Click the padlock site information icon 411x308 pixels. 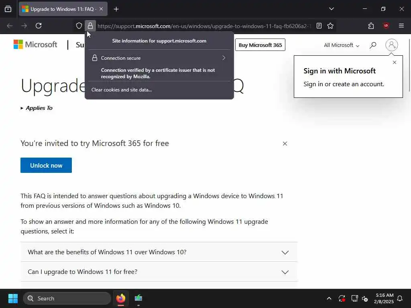tap(90, 26)
